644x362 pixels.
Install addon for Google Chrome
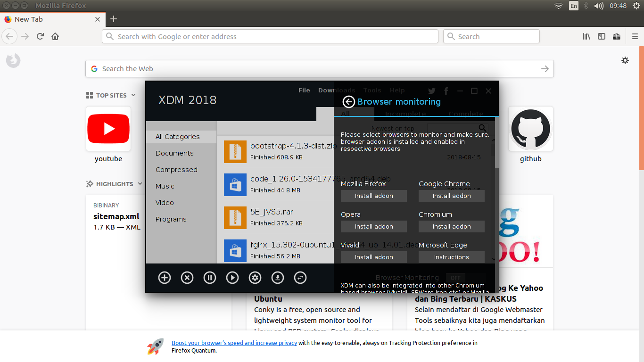[x=452, y=196]
